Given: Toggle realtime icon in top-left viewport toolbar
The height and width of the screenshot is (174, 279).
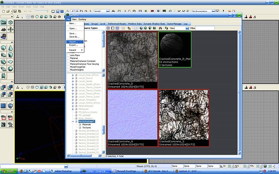Looking at the screenshot, I should 17,17.
